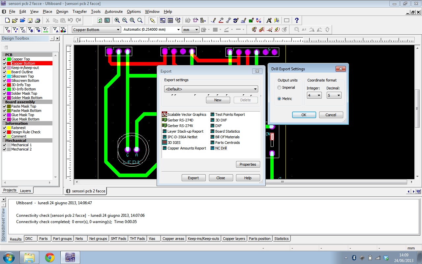Toggle Silkscreen Top layer checkbox
This screenshot has width=422, height=264.
pyautogui.click(x=4, y=76)
